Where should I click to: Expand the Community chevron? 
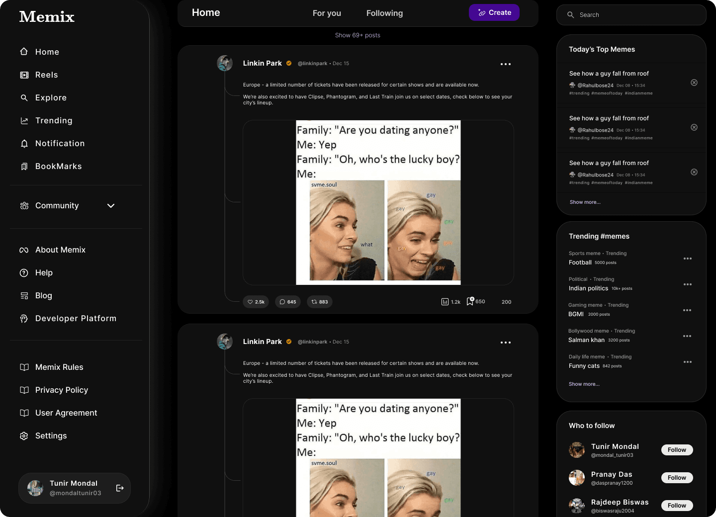(x=111, y=206)
